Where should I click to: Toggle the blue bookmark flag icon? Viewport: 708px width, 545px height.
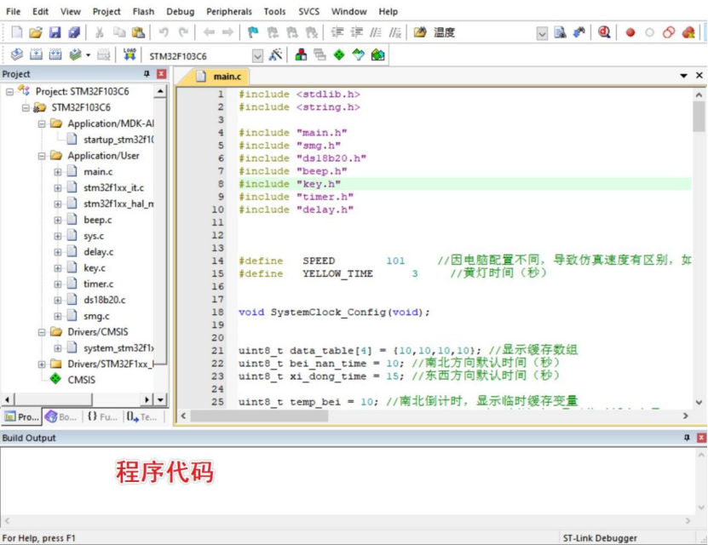(x=253, y=32)
